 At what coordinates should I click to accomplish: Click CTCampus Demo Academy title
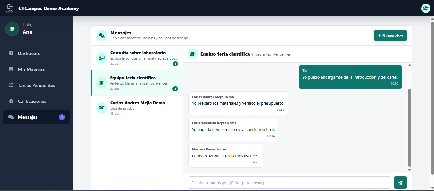pos(49,8)
